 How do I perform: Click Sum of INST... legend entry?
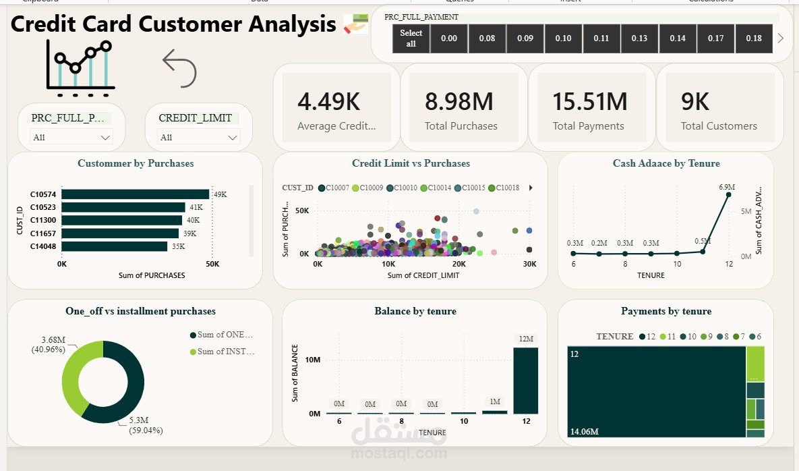223,352
